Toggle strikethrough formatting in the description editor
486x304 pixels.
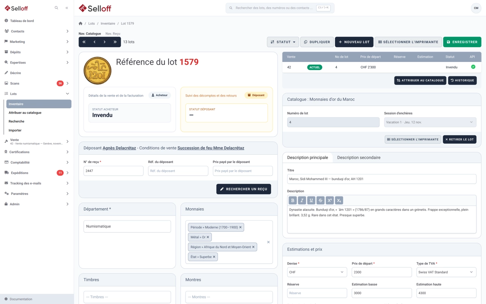[x=321, y=200]
